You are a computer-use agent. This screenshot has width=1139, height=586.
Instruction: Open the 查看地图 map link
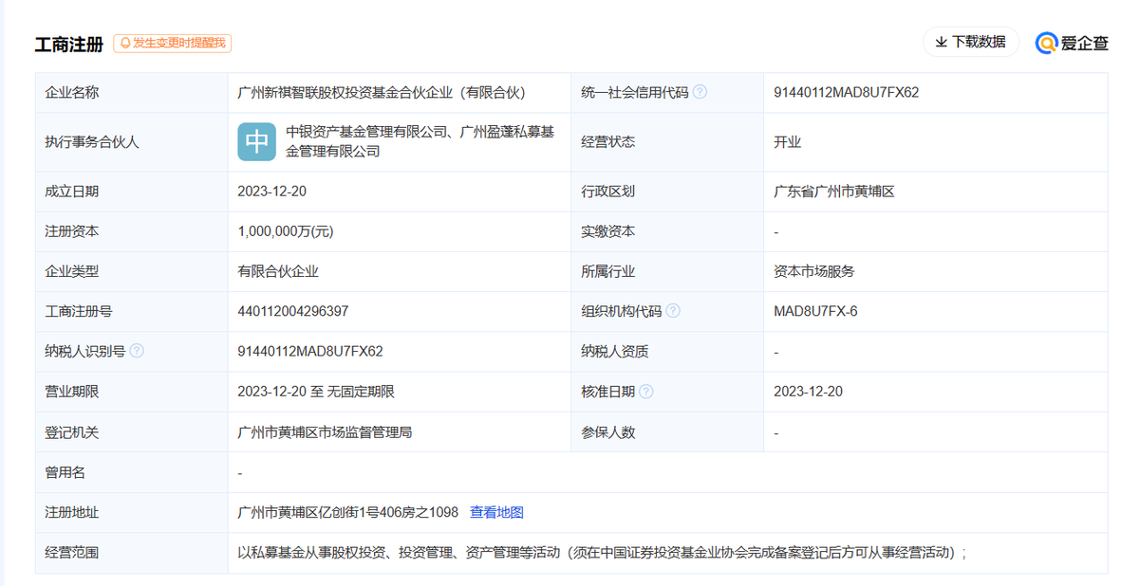[x=496, y=512]
